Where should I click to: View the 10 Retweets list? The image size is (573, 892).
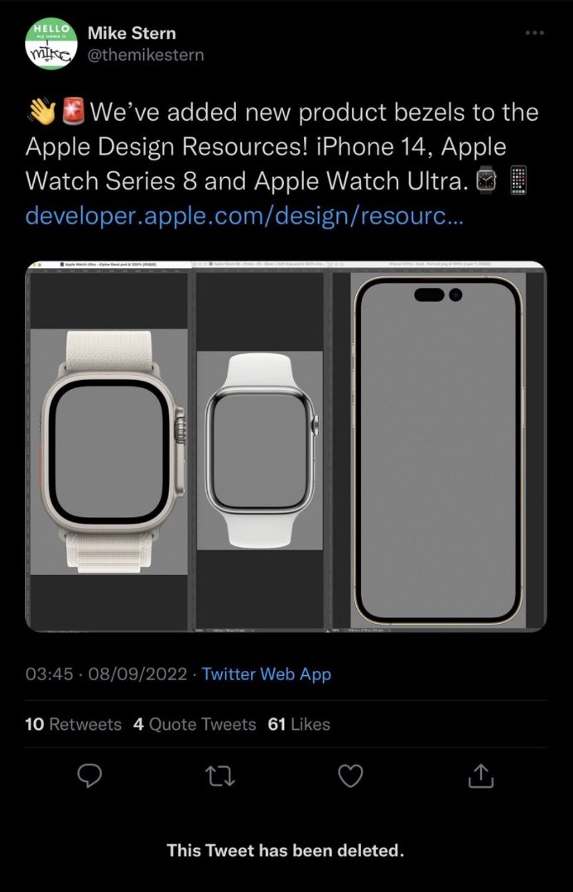[74, 724]
